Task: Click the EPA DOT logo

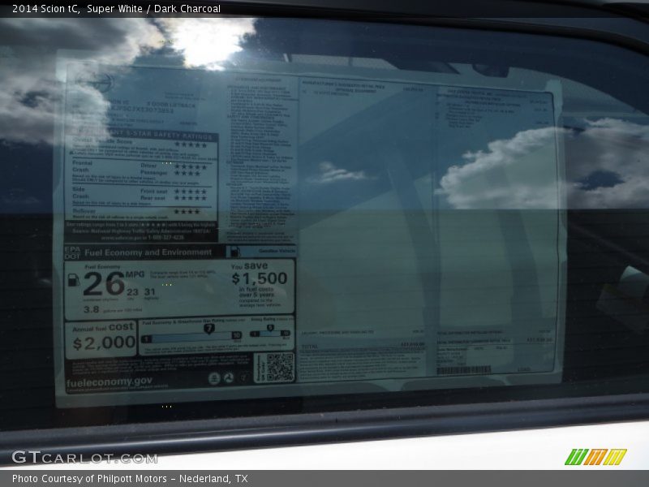Action: (x=72, y=252)
